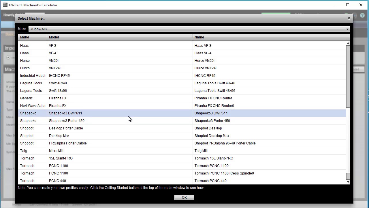The height and width of the screenshot is (208, 369).
Task: Select the Taig Mill name cell
Action: coord(269,151)
